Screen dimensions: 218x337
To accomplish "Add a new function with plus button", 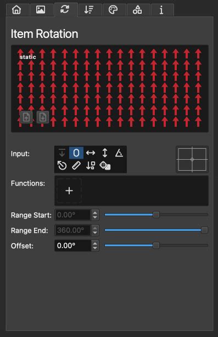I will tap(69, 190).
